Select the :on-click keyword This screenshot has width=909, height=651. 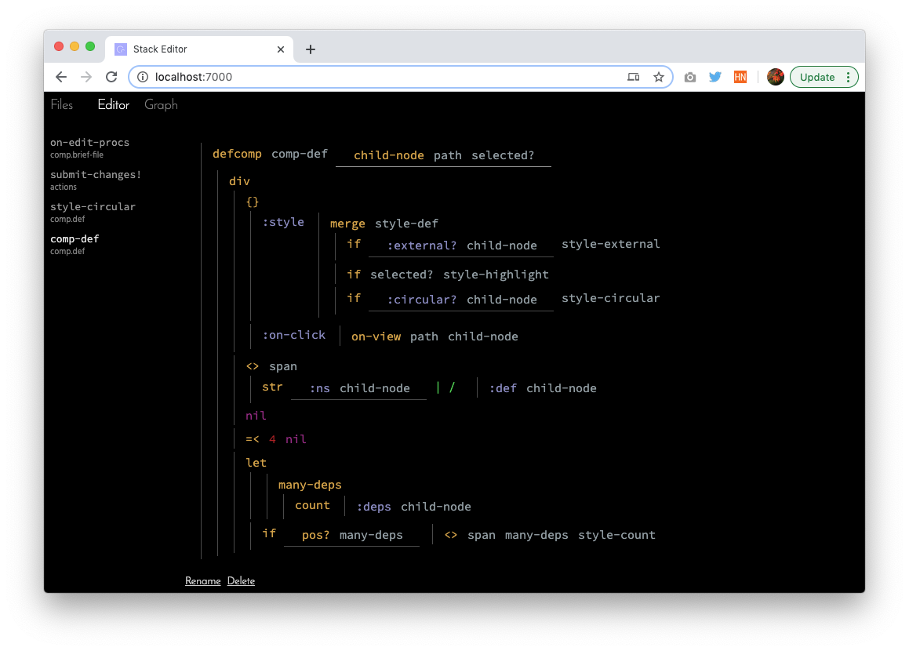pos(294,335)
